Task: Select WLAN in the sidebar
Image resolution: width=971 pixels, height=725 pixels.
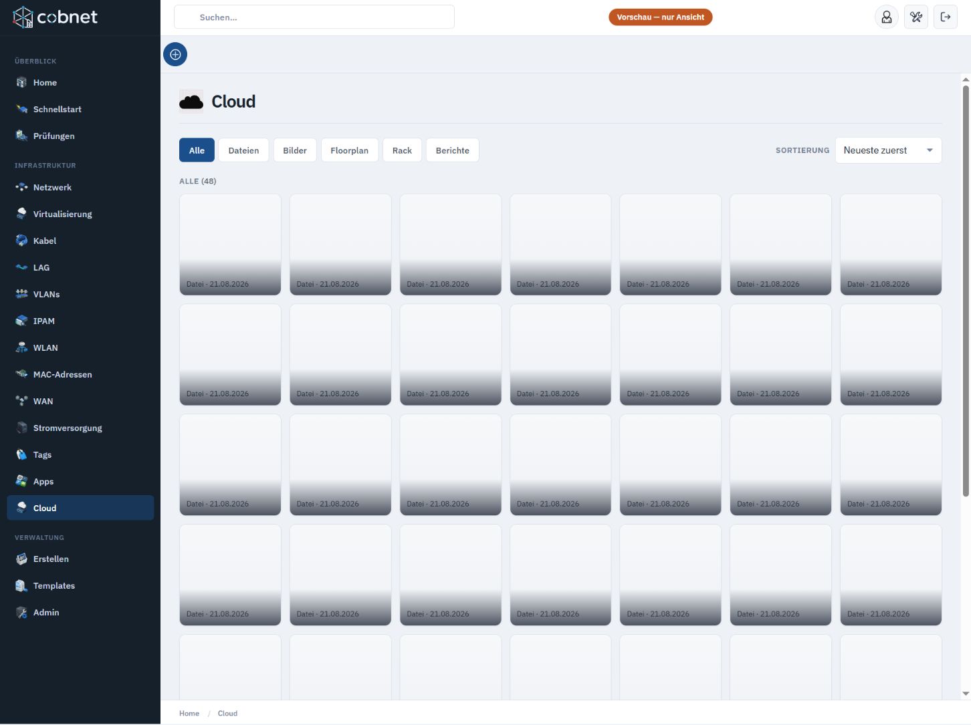Action: tap(80, 348)
